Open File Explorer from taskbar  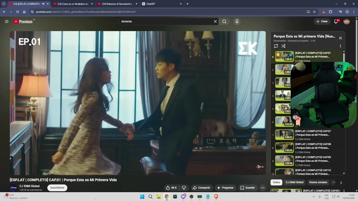pyautogui.click(x=159, y=197)
